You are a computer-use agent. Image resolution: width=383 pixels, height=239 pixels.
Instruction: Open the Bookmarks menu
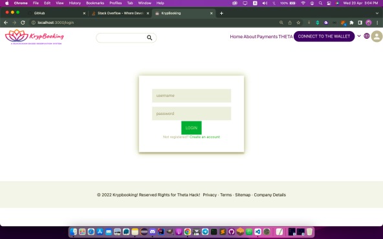point(95,3)
